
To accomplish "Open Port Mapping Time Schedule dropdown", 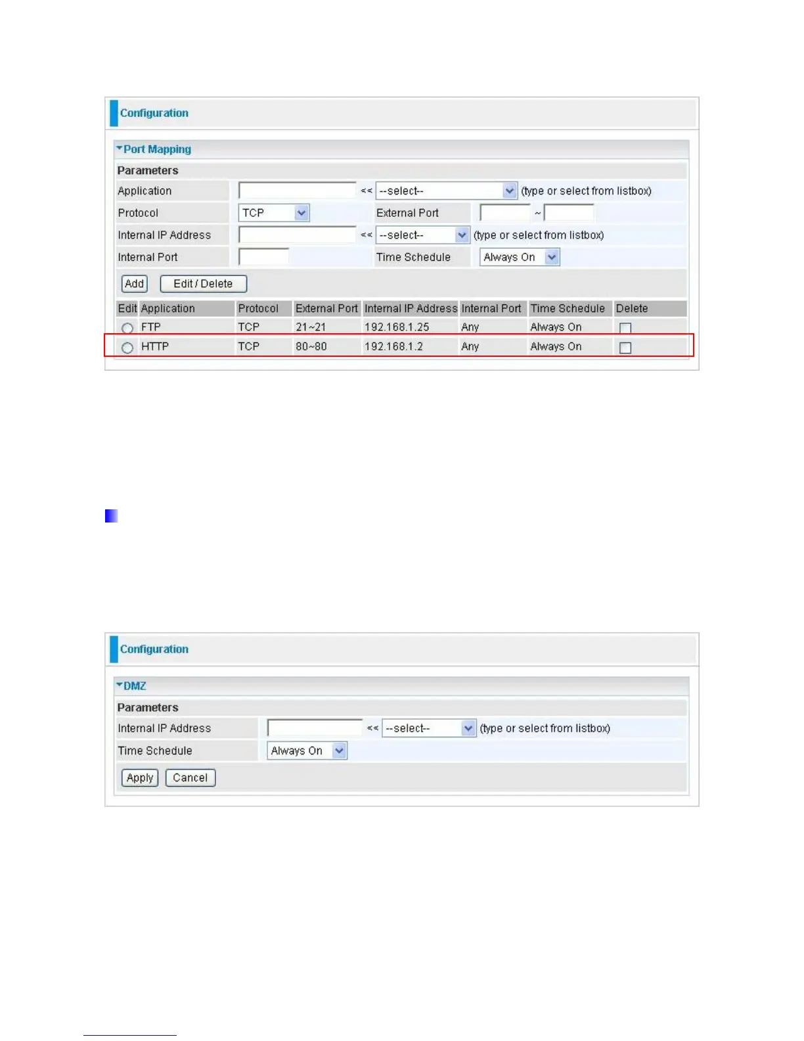I will tap(520, 258).
